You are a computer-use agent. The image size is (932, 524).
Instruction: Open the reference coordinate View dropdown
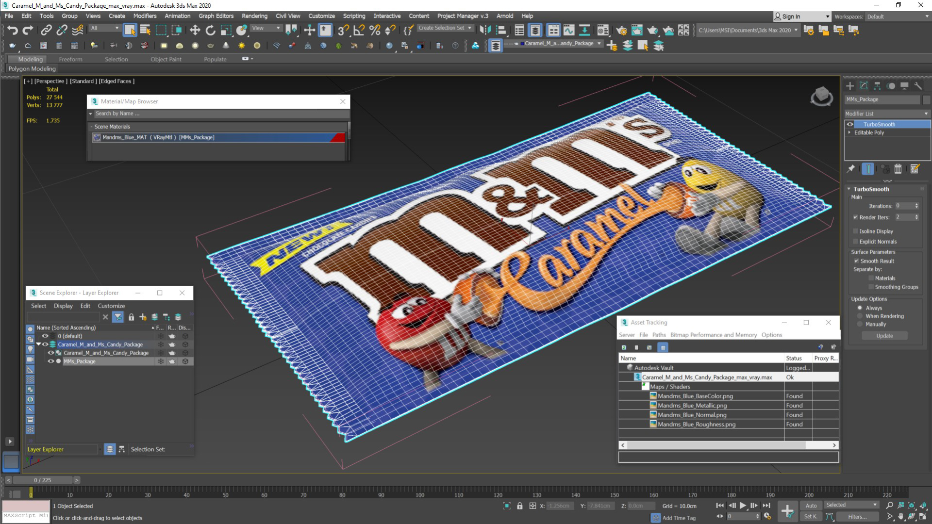tap(266, 29)
